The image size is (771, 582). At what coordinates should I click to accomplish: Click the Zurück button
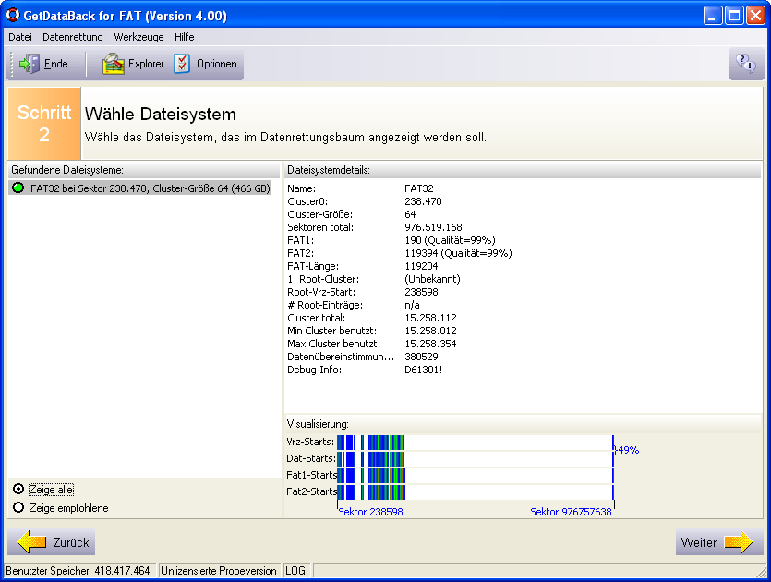pos(51,542)
